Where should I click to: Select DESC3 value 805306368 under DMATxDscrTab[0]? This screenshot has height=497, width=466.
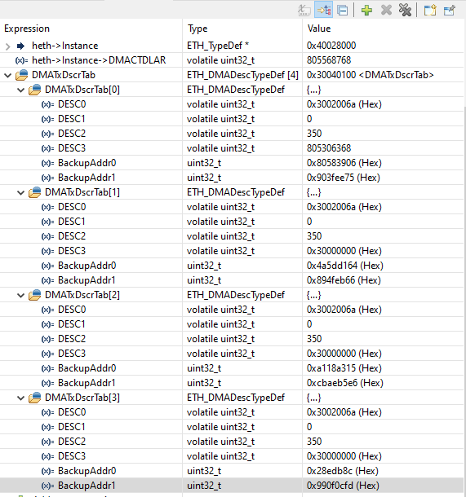point(329,148)
